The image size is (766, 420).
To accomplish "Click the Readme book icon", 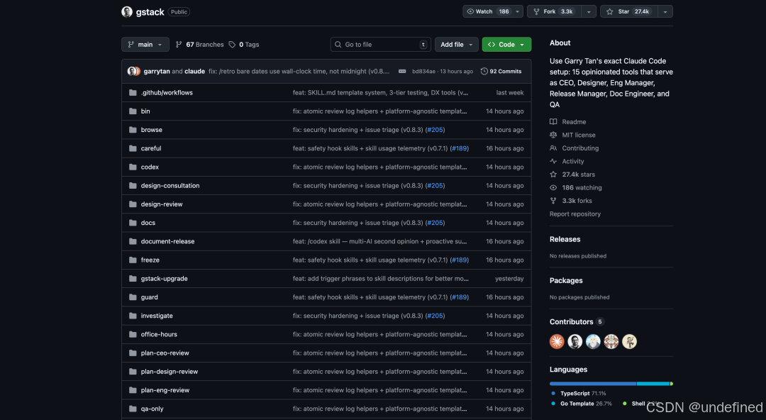I will 553,122.
